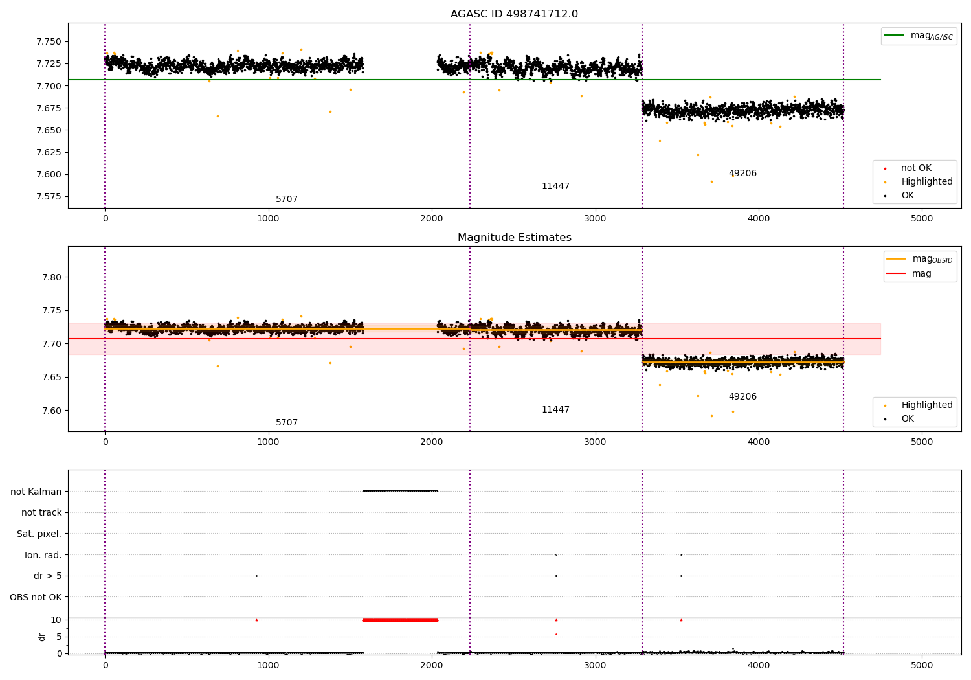Click the 'dr > 5' row label

point(48,576)
